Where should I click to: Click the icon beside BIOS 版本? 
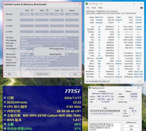tap(5, 120)
